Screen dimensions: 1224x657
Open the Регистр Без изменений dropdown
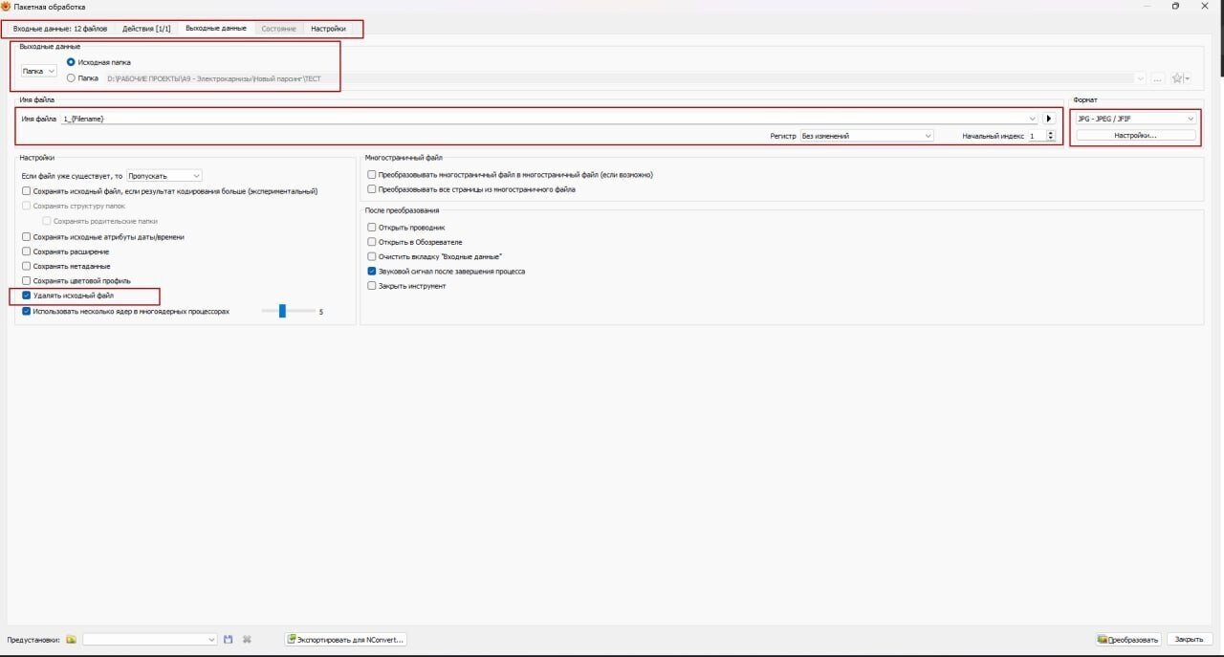click(x=866, y=136)
